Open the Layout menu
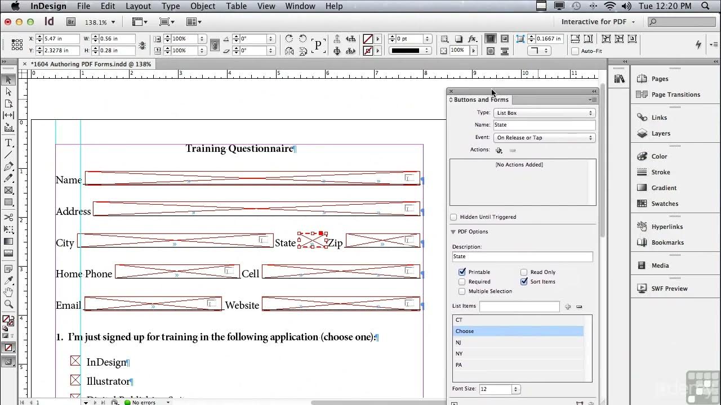Screen dimensions: 721x405 pyautogui.click(x=138, y=6)
